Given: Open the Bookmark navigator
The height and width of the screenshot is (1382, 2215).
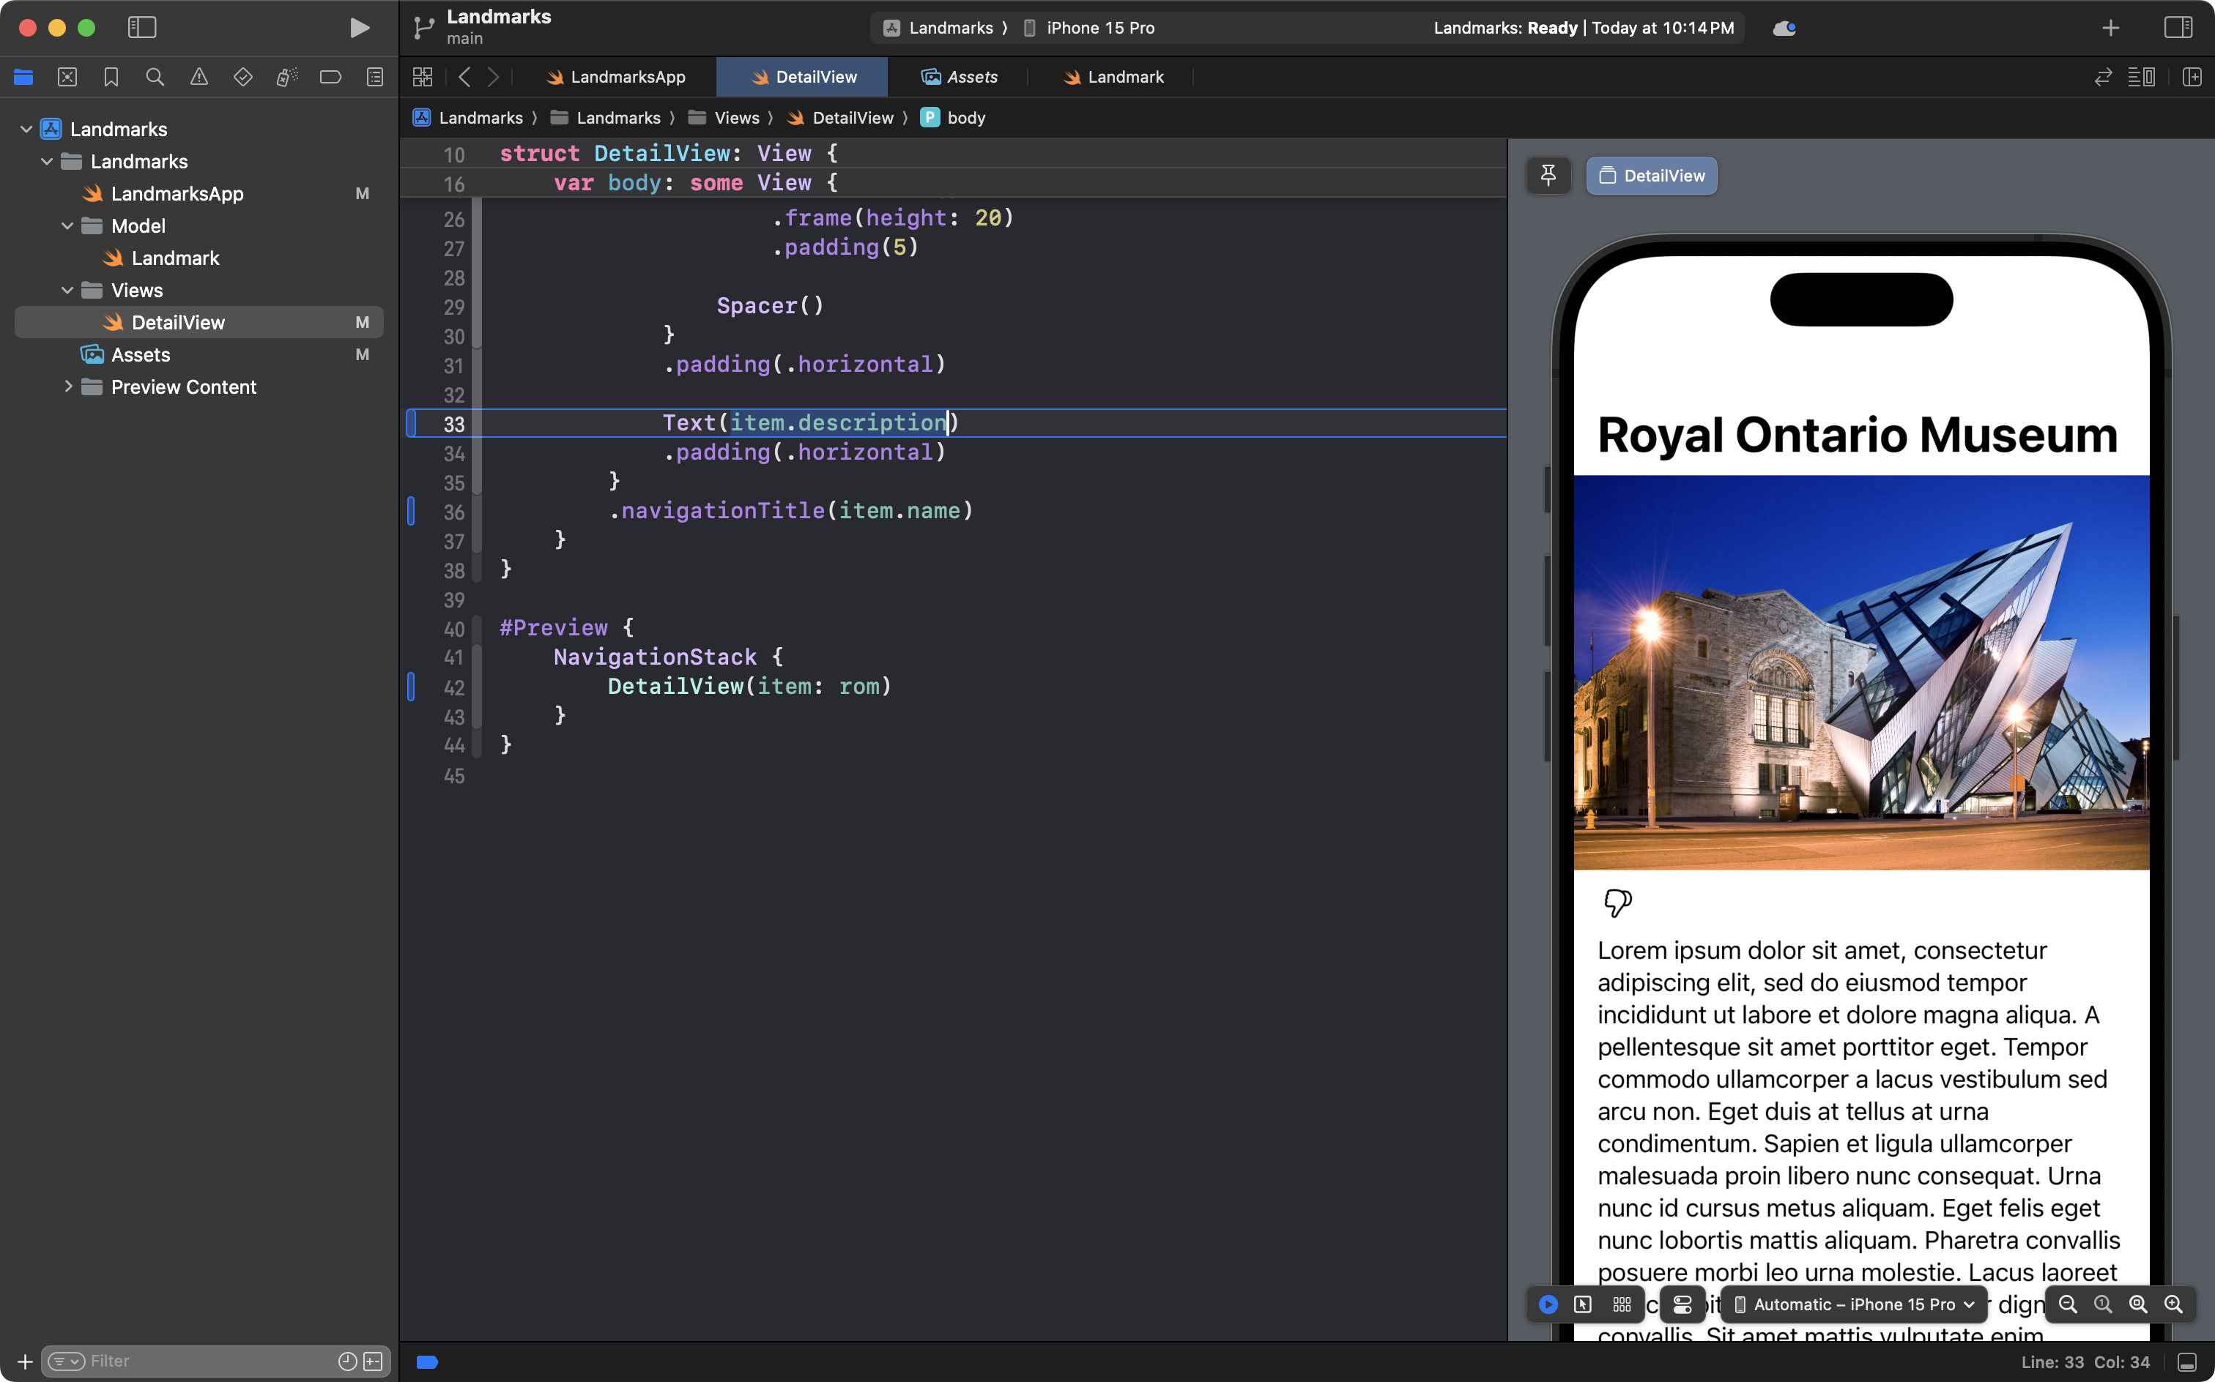Looking at the screenshot, I should tap(111, 77).
